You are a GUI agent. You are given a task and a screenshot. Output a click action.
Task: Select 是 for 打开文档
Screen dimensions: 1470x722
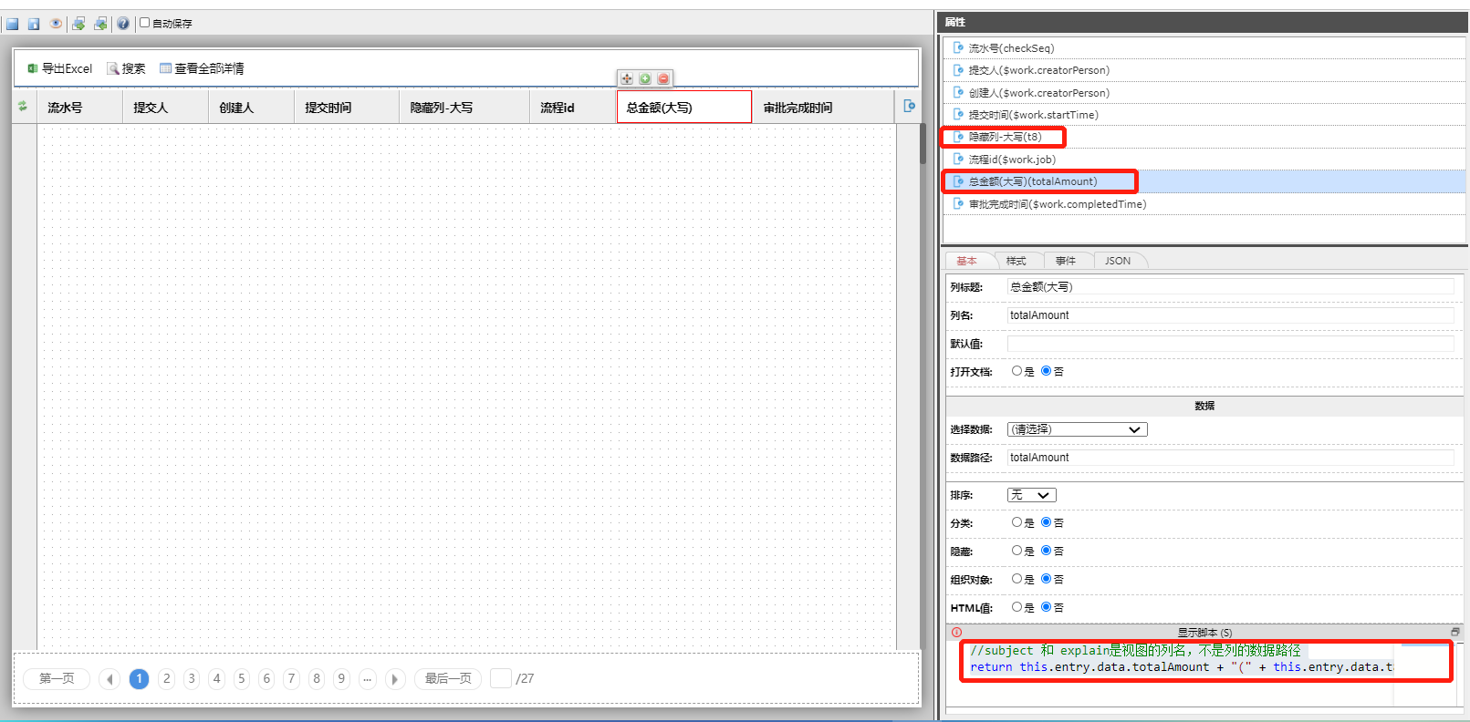pyautogui.click(x=1016, y=371)
